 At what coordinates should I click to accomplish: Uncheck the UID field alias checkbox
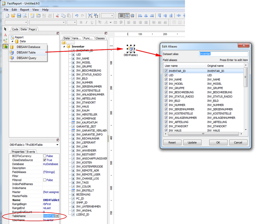(166, 75)
